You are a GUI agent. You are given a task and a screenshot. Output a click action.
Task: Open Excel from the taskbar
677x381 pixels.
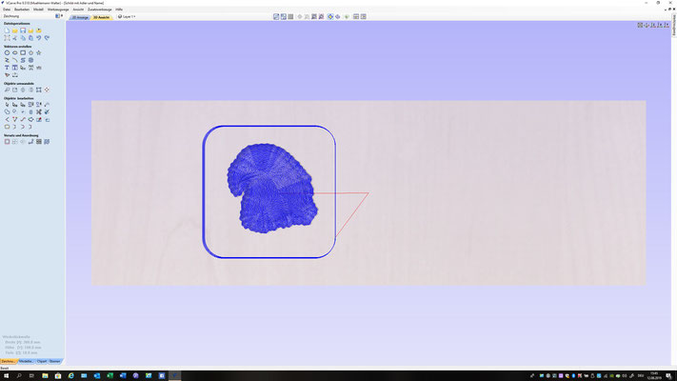coord(110,376)
